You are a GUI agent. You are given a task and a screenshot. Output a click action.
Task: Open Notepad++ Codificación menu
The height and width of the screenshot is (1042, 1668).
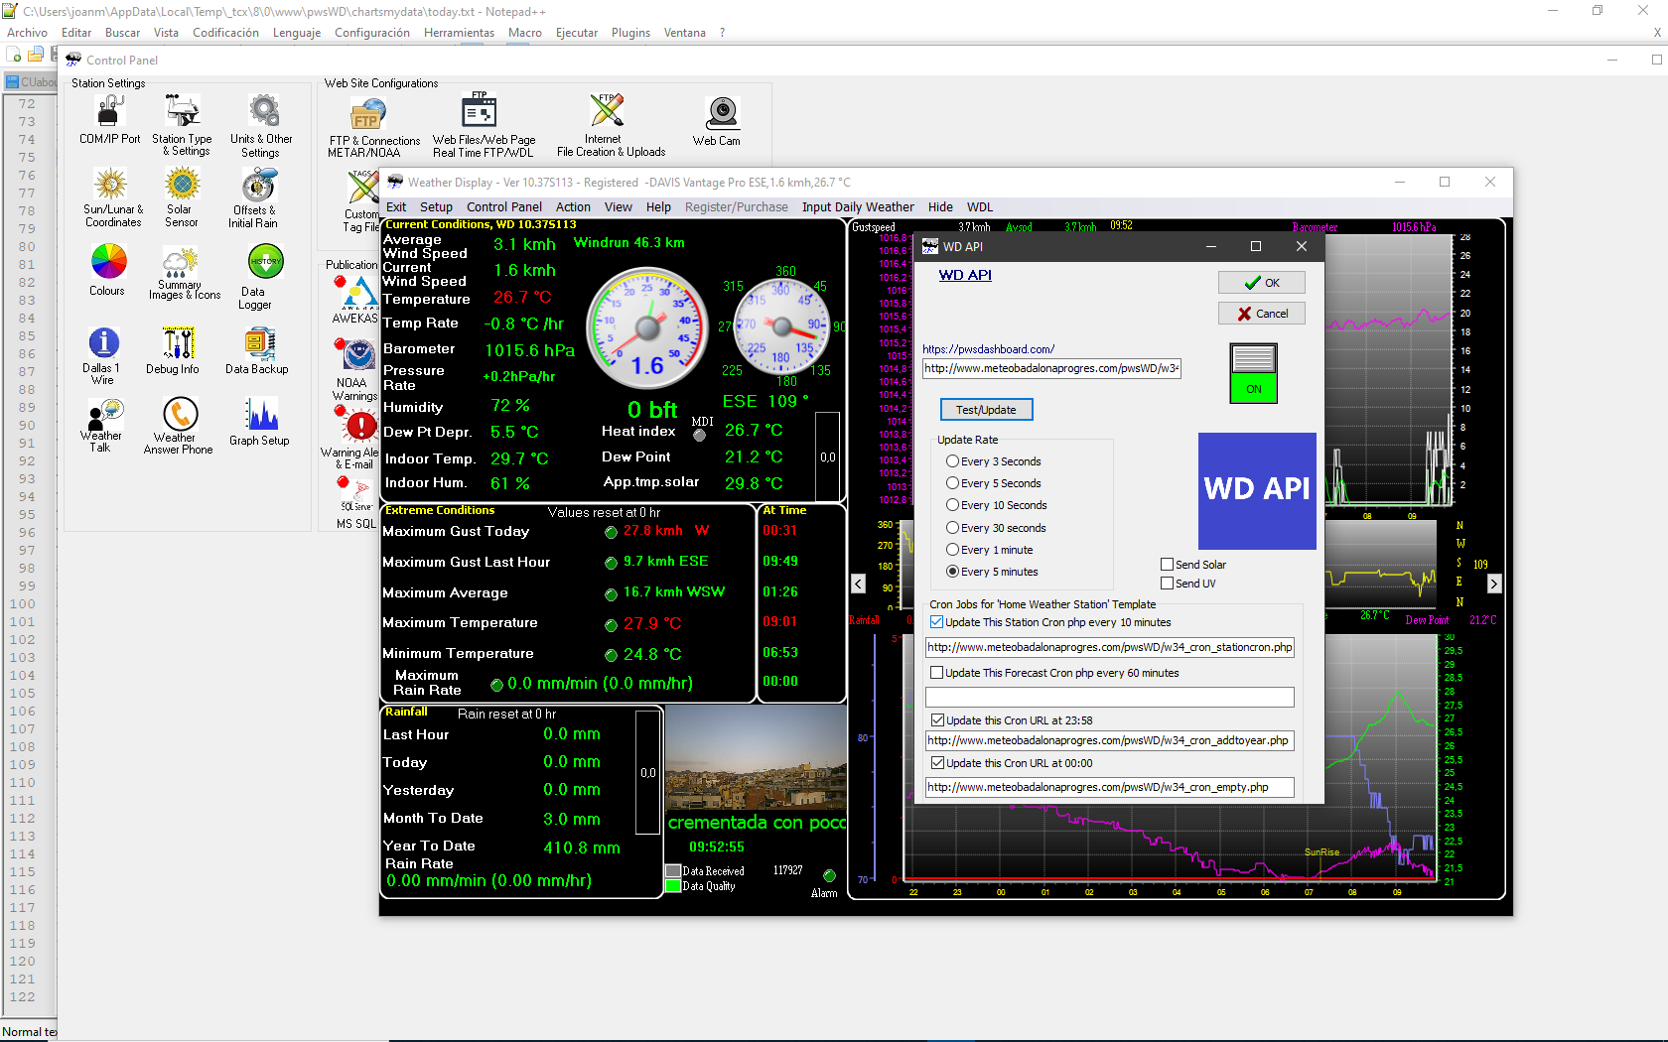(225, 33)
